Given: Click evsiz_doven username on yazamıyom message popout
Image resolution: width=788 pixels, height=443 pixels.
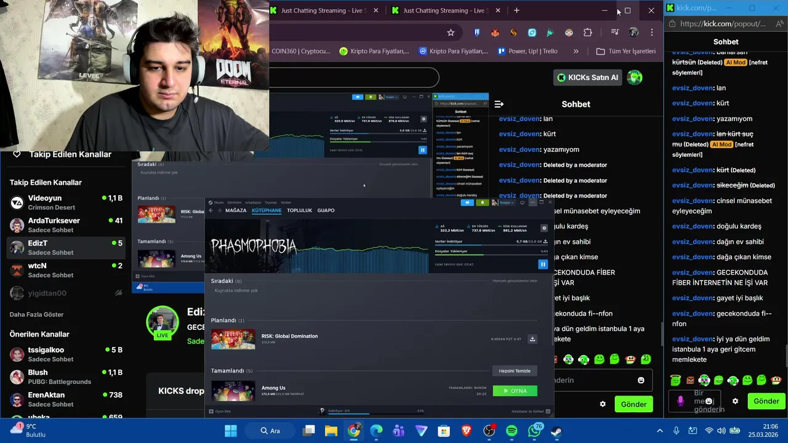Looking at the screenshot, I should (x=693, y=119).
